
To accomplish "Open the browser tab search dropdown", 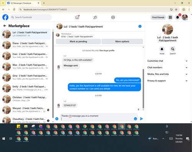I will pyautogui.click(x=3, y=3).
